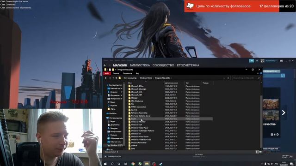Sort by Размер column header

point(205,83)
